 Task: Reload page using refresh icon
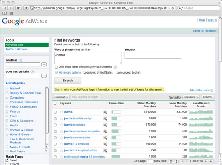173,8
